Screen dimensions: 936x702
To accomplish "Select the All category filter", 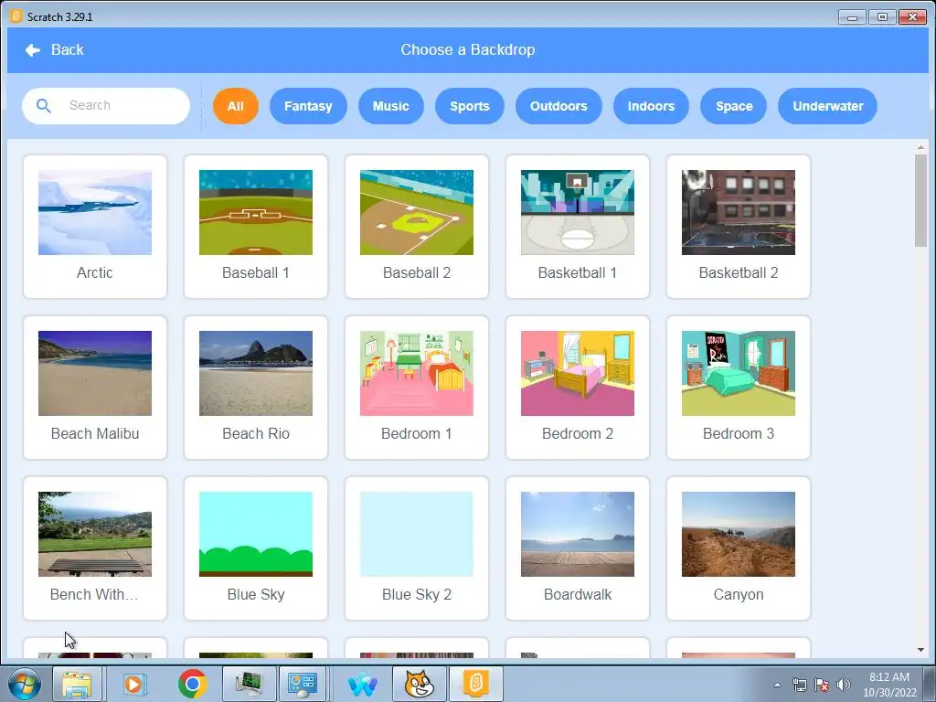I will (235, 106).
